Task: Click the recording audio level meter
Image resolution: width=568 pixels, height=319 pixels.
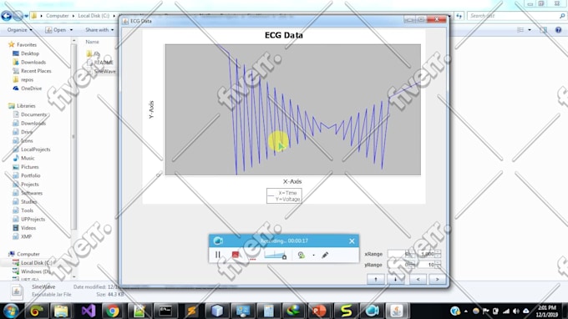Action: (276, 255)
